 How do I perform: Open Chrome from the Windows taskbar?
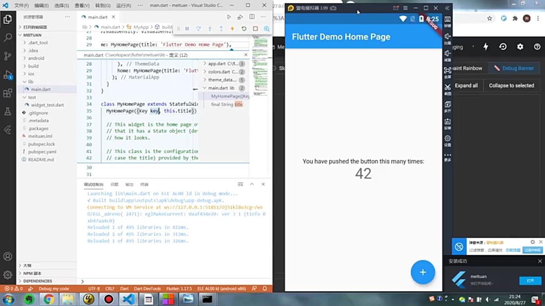pyautogui.click(x=49, y=300)
